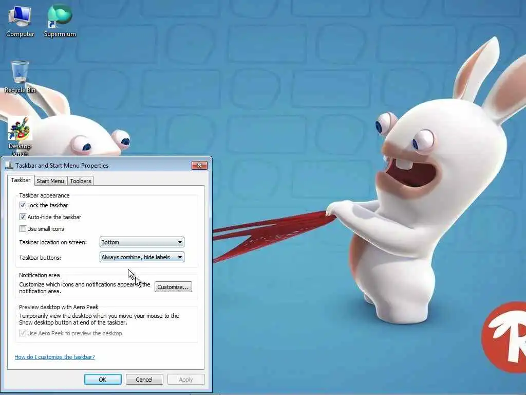The width and height of the screenshot is (526, 395).
Task: Select the Desktop Jonah shortcut icon
Action: (x=20, y=136)
